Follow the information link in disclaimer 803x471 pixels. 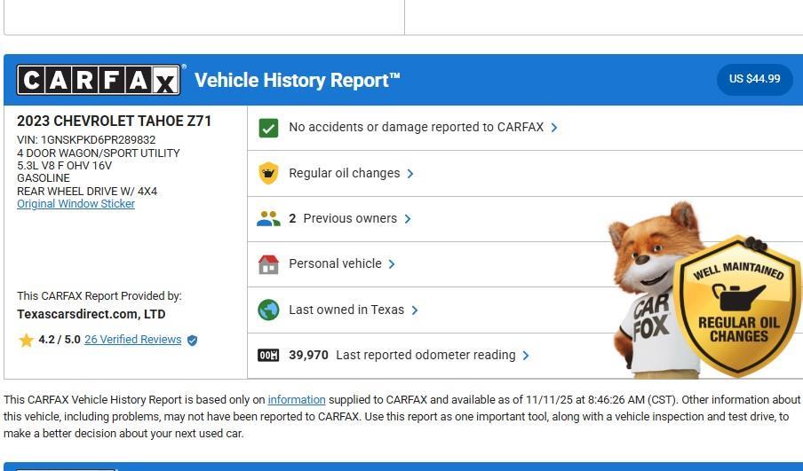coord(296,400)
